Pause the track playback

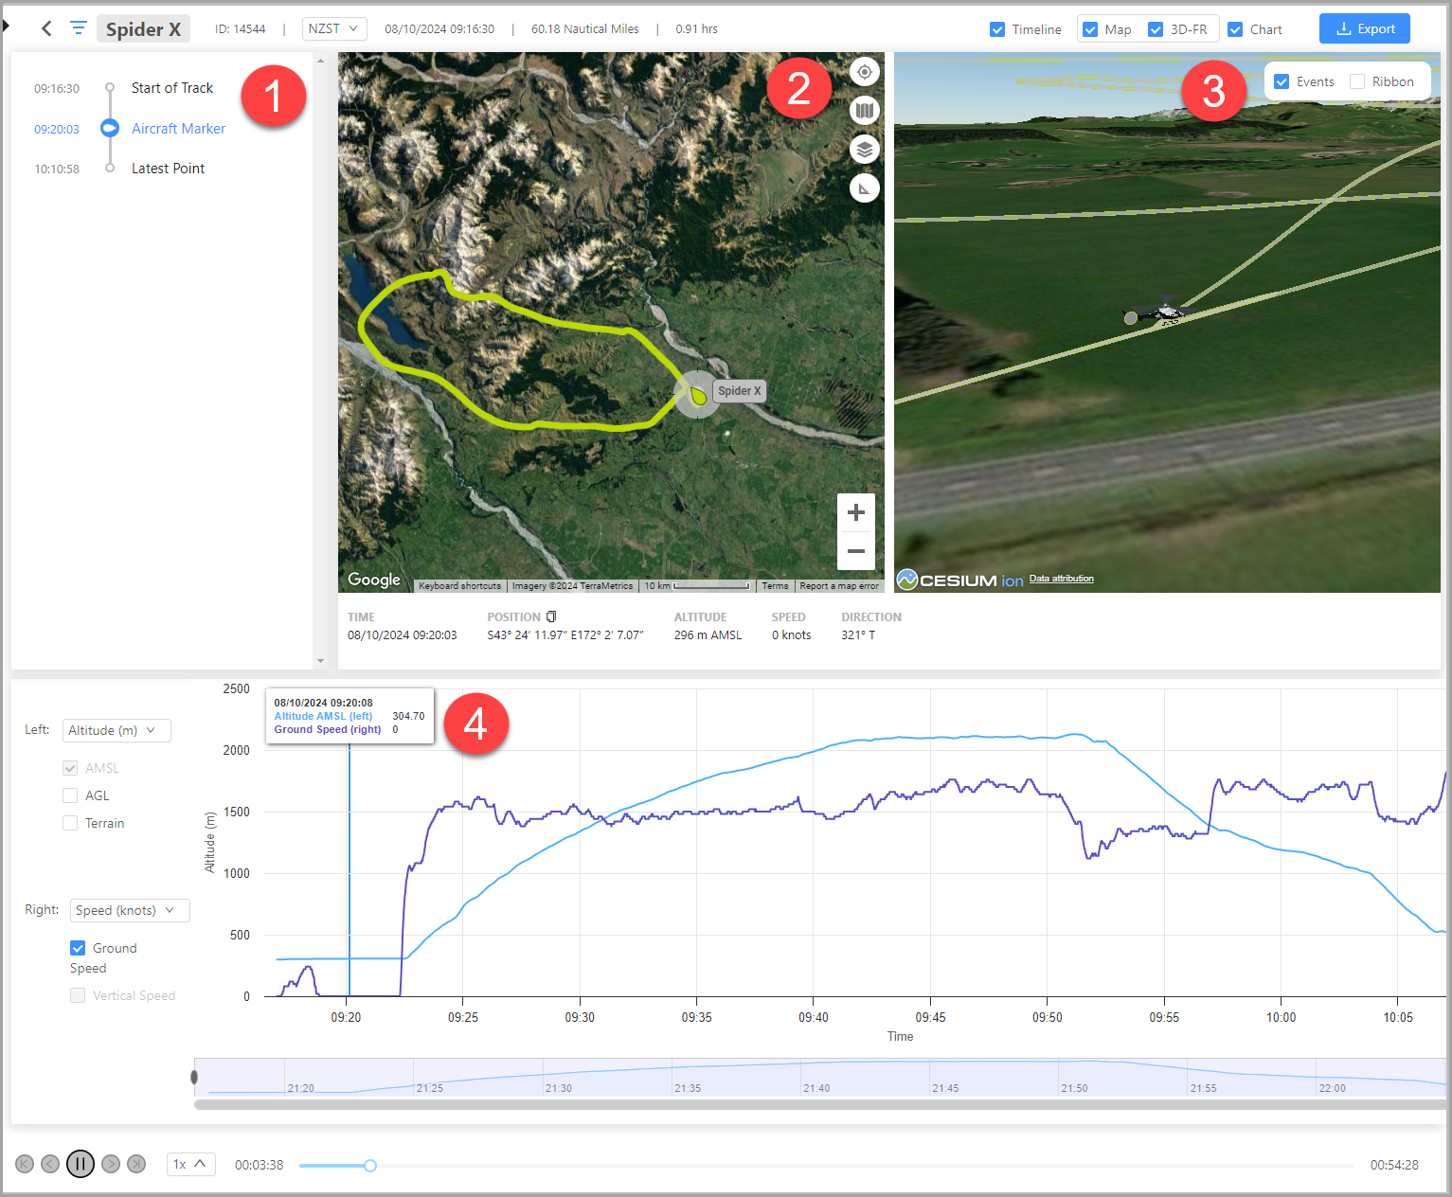(81, 1164)
